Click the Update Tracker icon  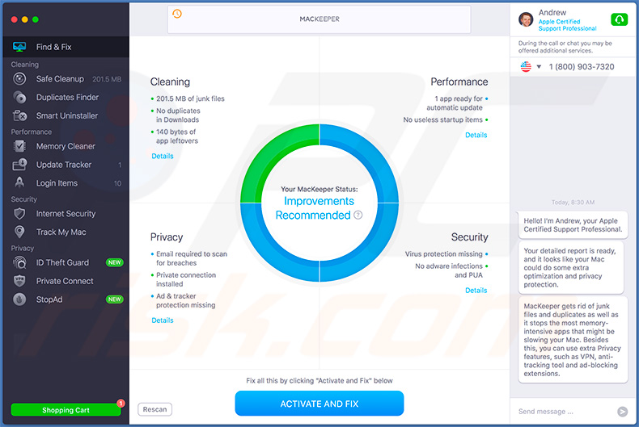coord(19,165)
